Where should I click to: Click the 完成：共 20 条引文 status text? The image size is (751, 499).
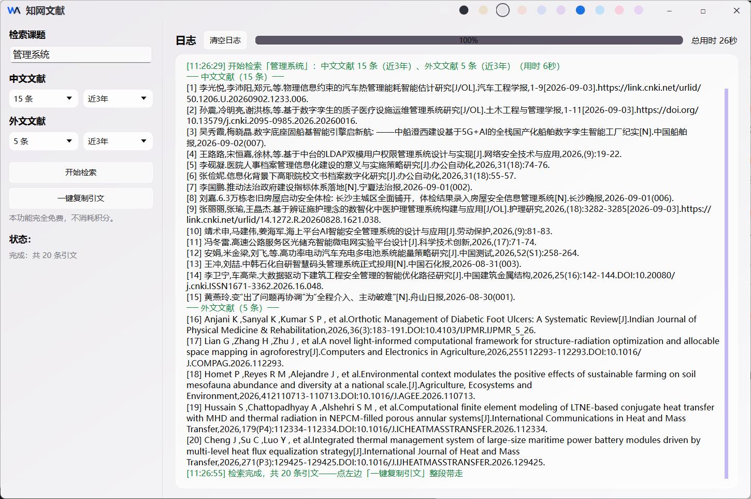coord(43,255)
